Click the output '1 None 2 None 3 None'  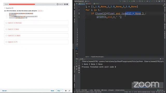pos(92,64)
